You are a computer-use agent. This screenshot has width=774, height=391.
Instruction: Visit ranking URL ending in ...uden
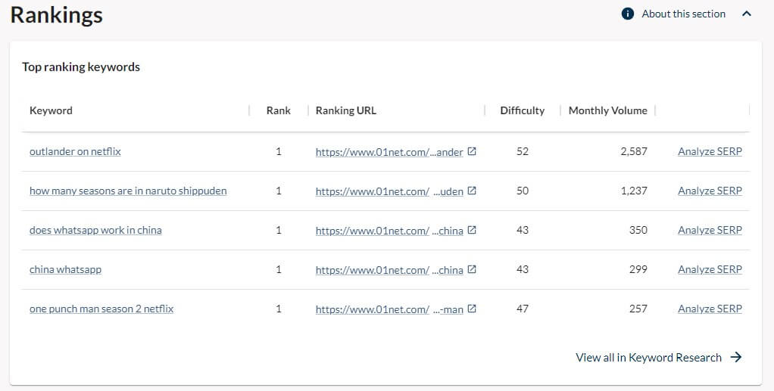pyautogui.click(x=389, y=191)
